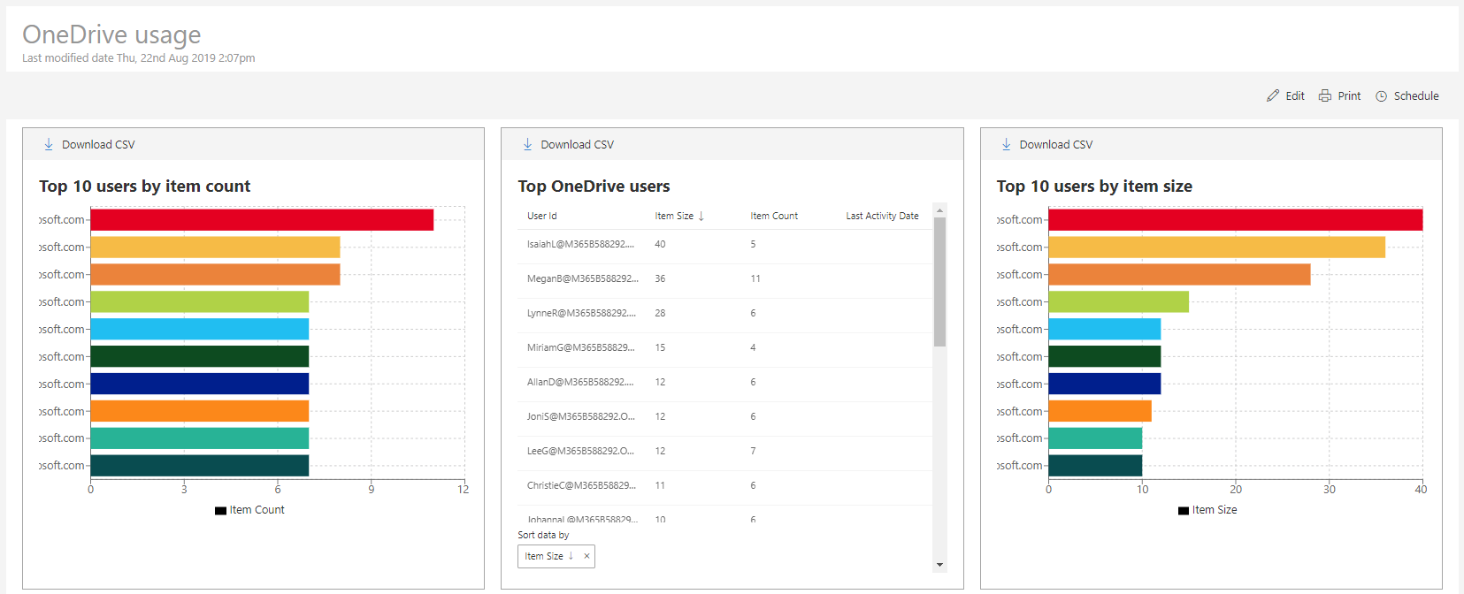The height and width of the screenshot is (594, 1464).
Task: Sort table by Item Count column
Action: click(774, 216)
